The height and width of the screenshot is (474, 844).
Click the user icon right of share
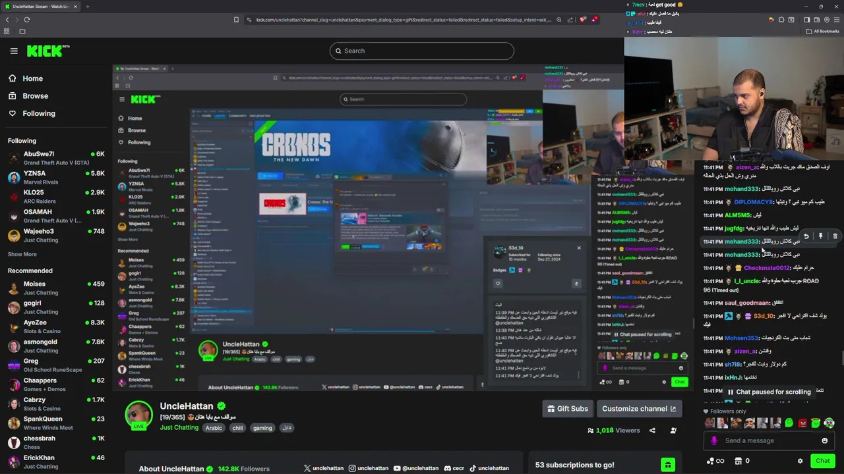[673, 431]
